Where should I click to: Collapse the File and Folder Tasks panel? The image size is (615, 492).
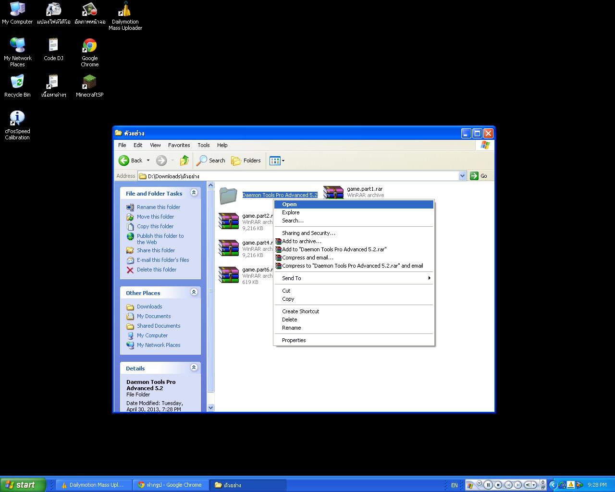(x=194, y=193)
